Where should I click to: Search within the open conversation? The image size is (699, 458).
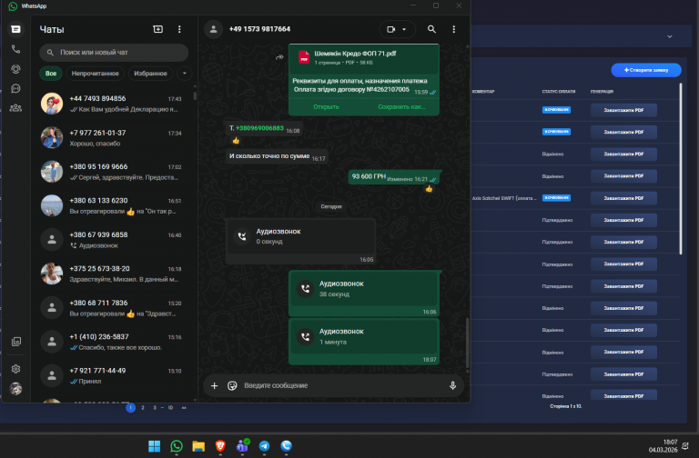(431, 29)
